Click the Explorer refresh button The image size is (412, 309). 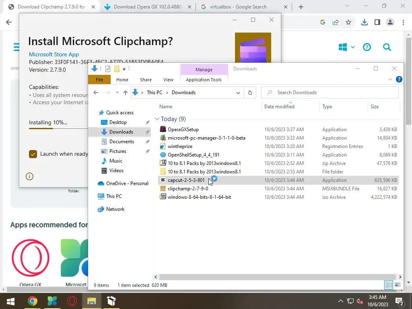(x=250, y=93)
